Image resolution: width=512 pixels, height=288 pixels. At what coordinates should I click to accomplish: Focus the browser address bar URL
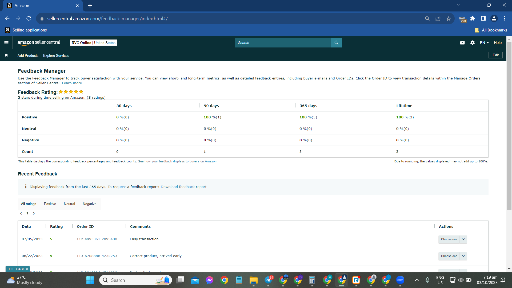[x=107, y=19]
